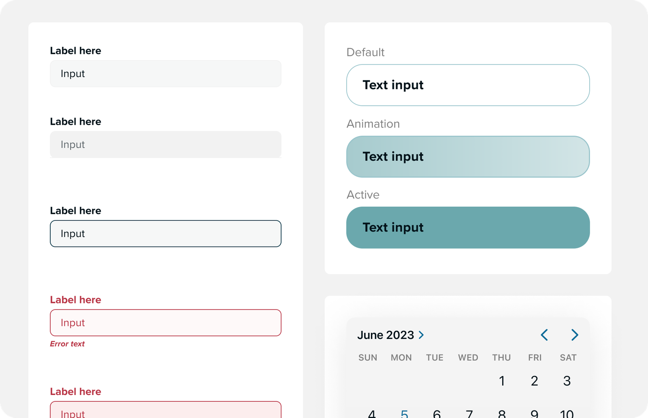Screen dimensions: 648x418
Task: Click the Active Text input field
Action: click(468, 228)
